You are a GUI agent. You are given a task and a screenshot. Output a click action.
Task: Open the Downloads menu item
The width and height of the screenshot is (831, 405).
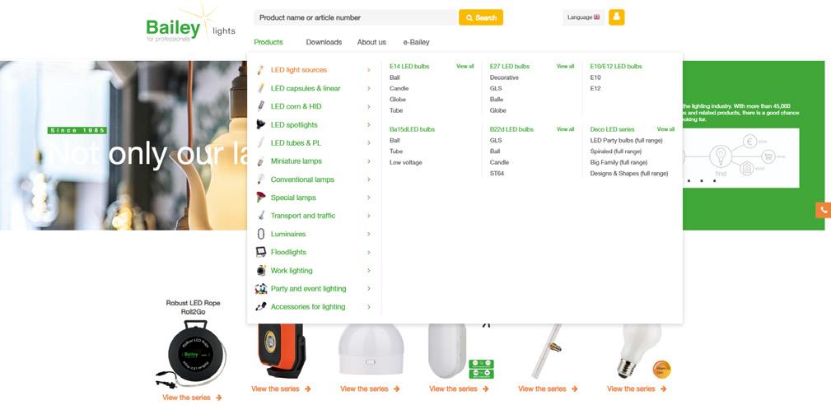(x=324, y=42)
